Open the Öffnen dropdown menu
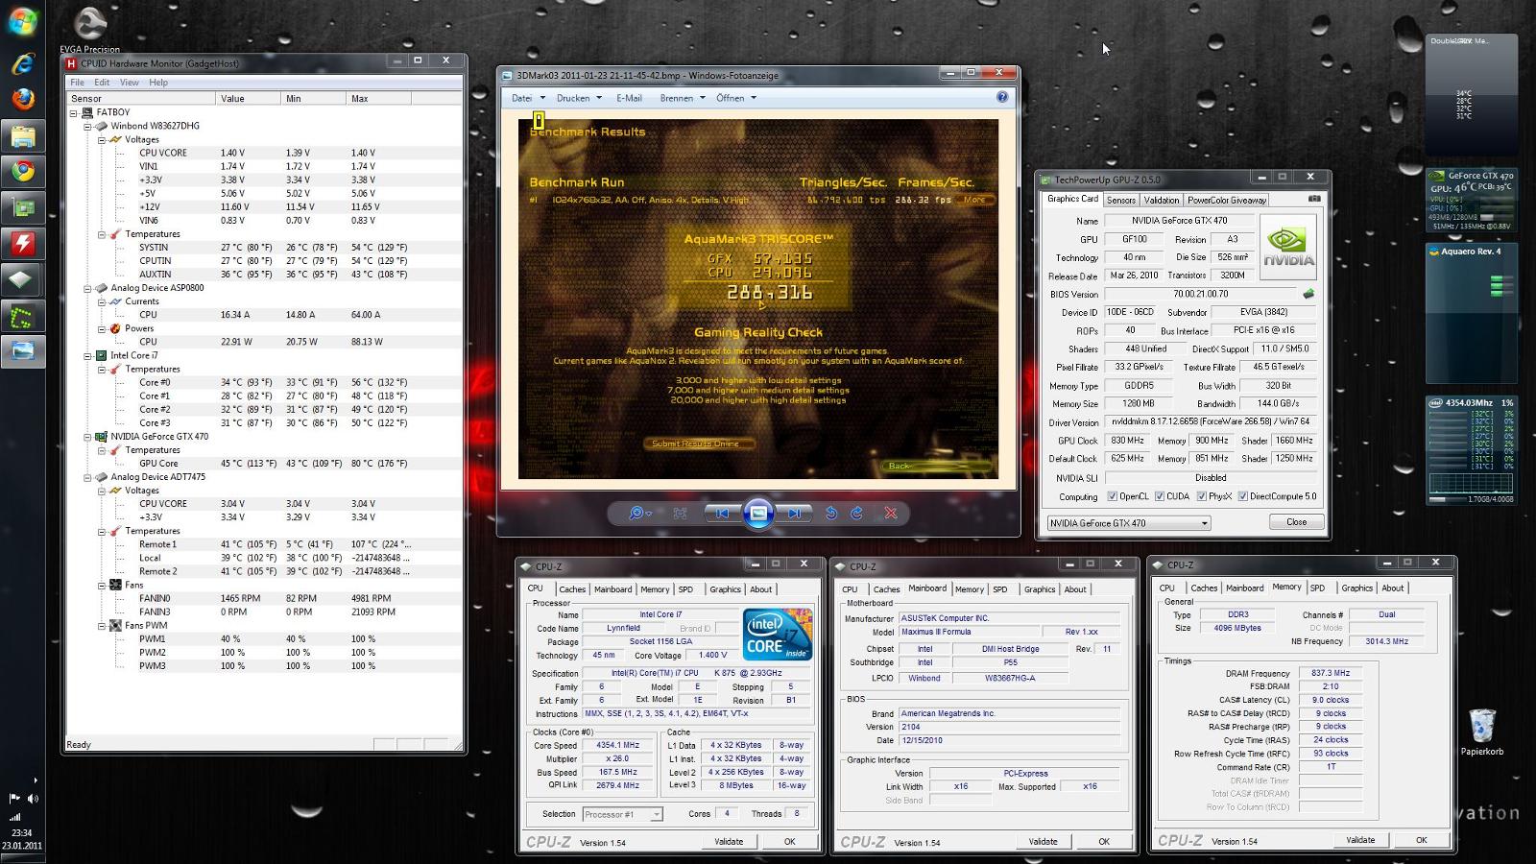Viewport: 1536px width, 864px height. click(736, 98)
